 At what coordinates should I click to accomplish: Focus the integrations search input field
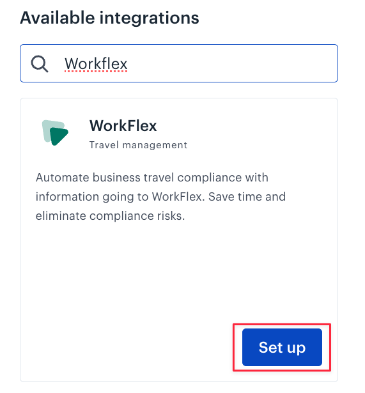[x=179, y=63]
